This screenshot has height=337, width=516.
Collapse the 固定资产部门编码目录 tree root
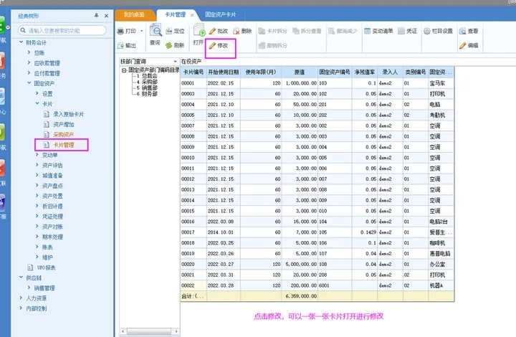[x=125, y=70]
